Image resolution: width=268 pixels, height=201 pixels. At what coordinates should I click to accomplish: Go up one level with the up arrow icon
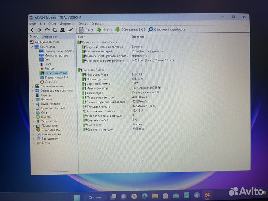(x=47, y=30)
